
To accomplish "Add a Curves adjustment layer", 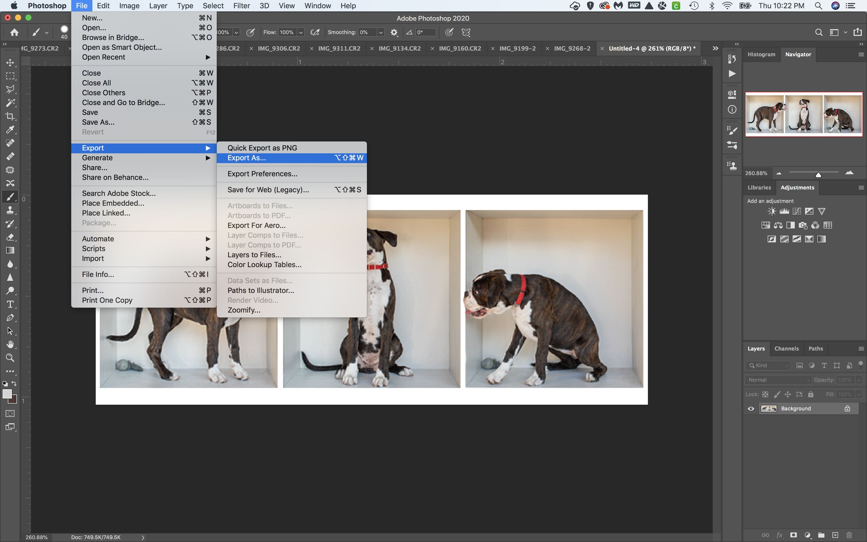I will [x=797, y=211].
